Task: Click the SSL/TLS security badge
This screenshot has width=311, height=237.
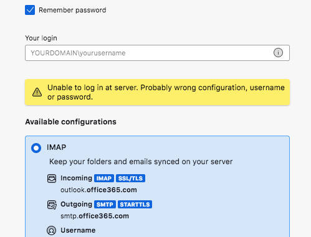Action: click(130, 179)
